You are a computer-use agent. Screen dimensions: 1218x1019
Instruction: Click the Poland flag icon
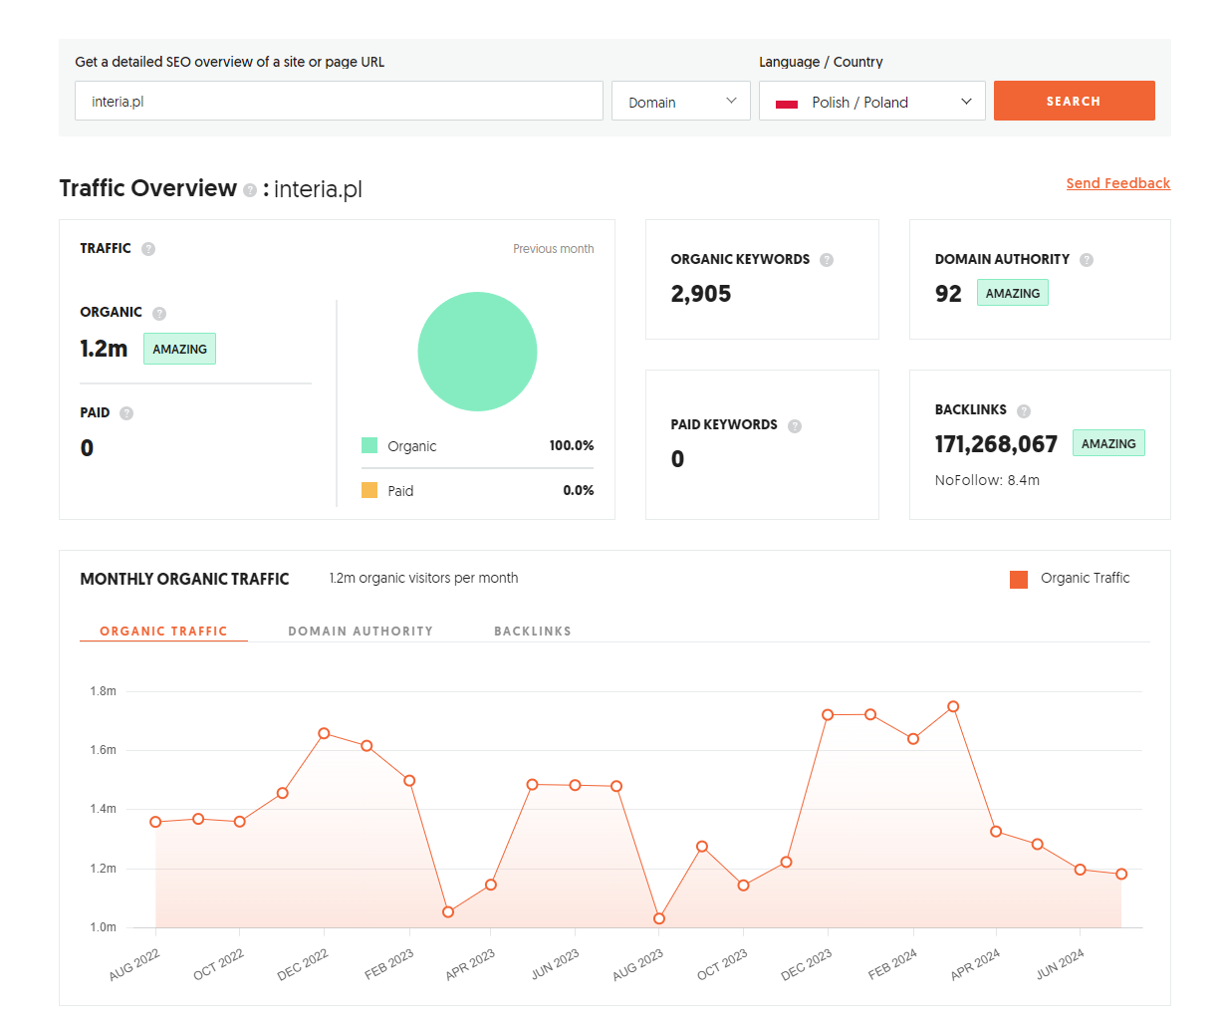tap(787, 103)
